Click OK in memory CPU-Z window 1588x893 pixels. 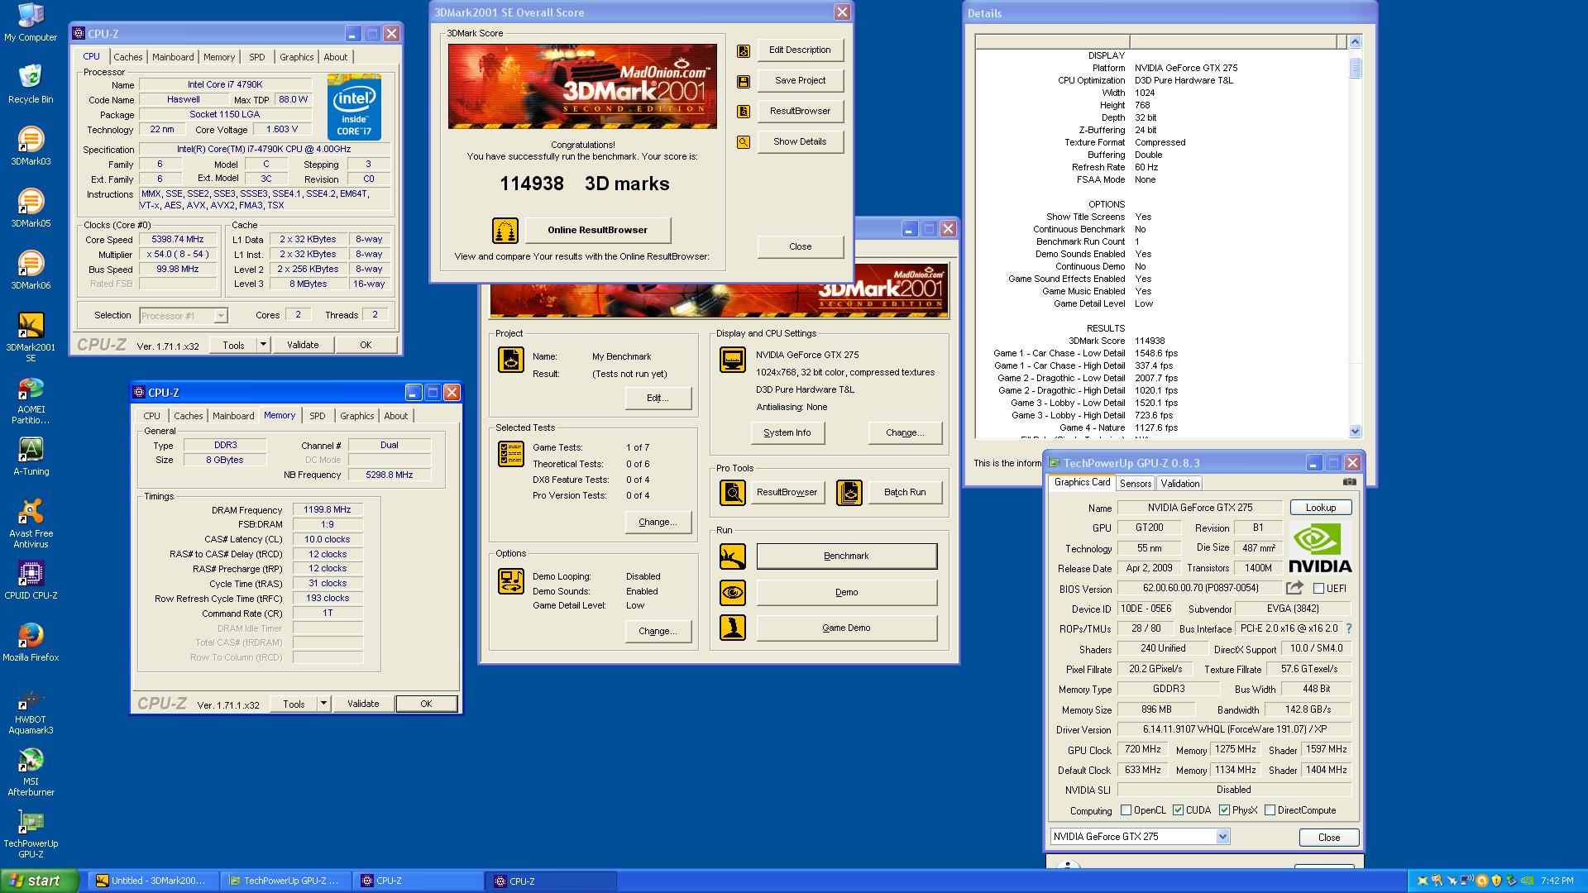click(426, 704)
